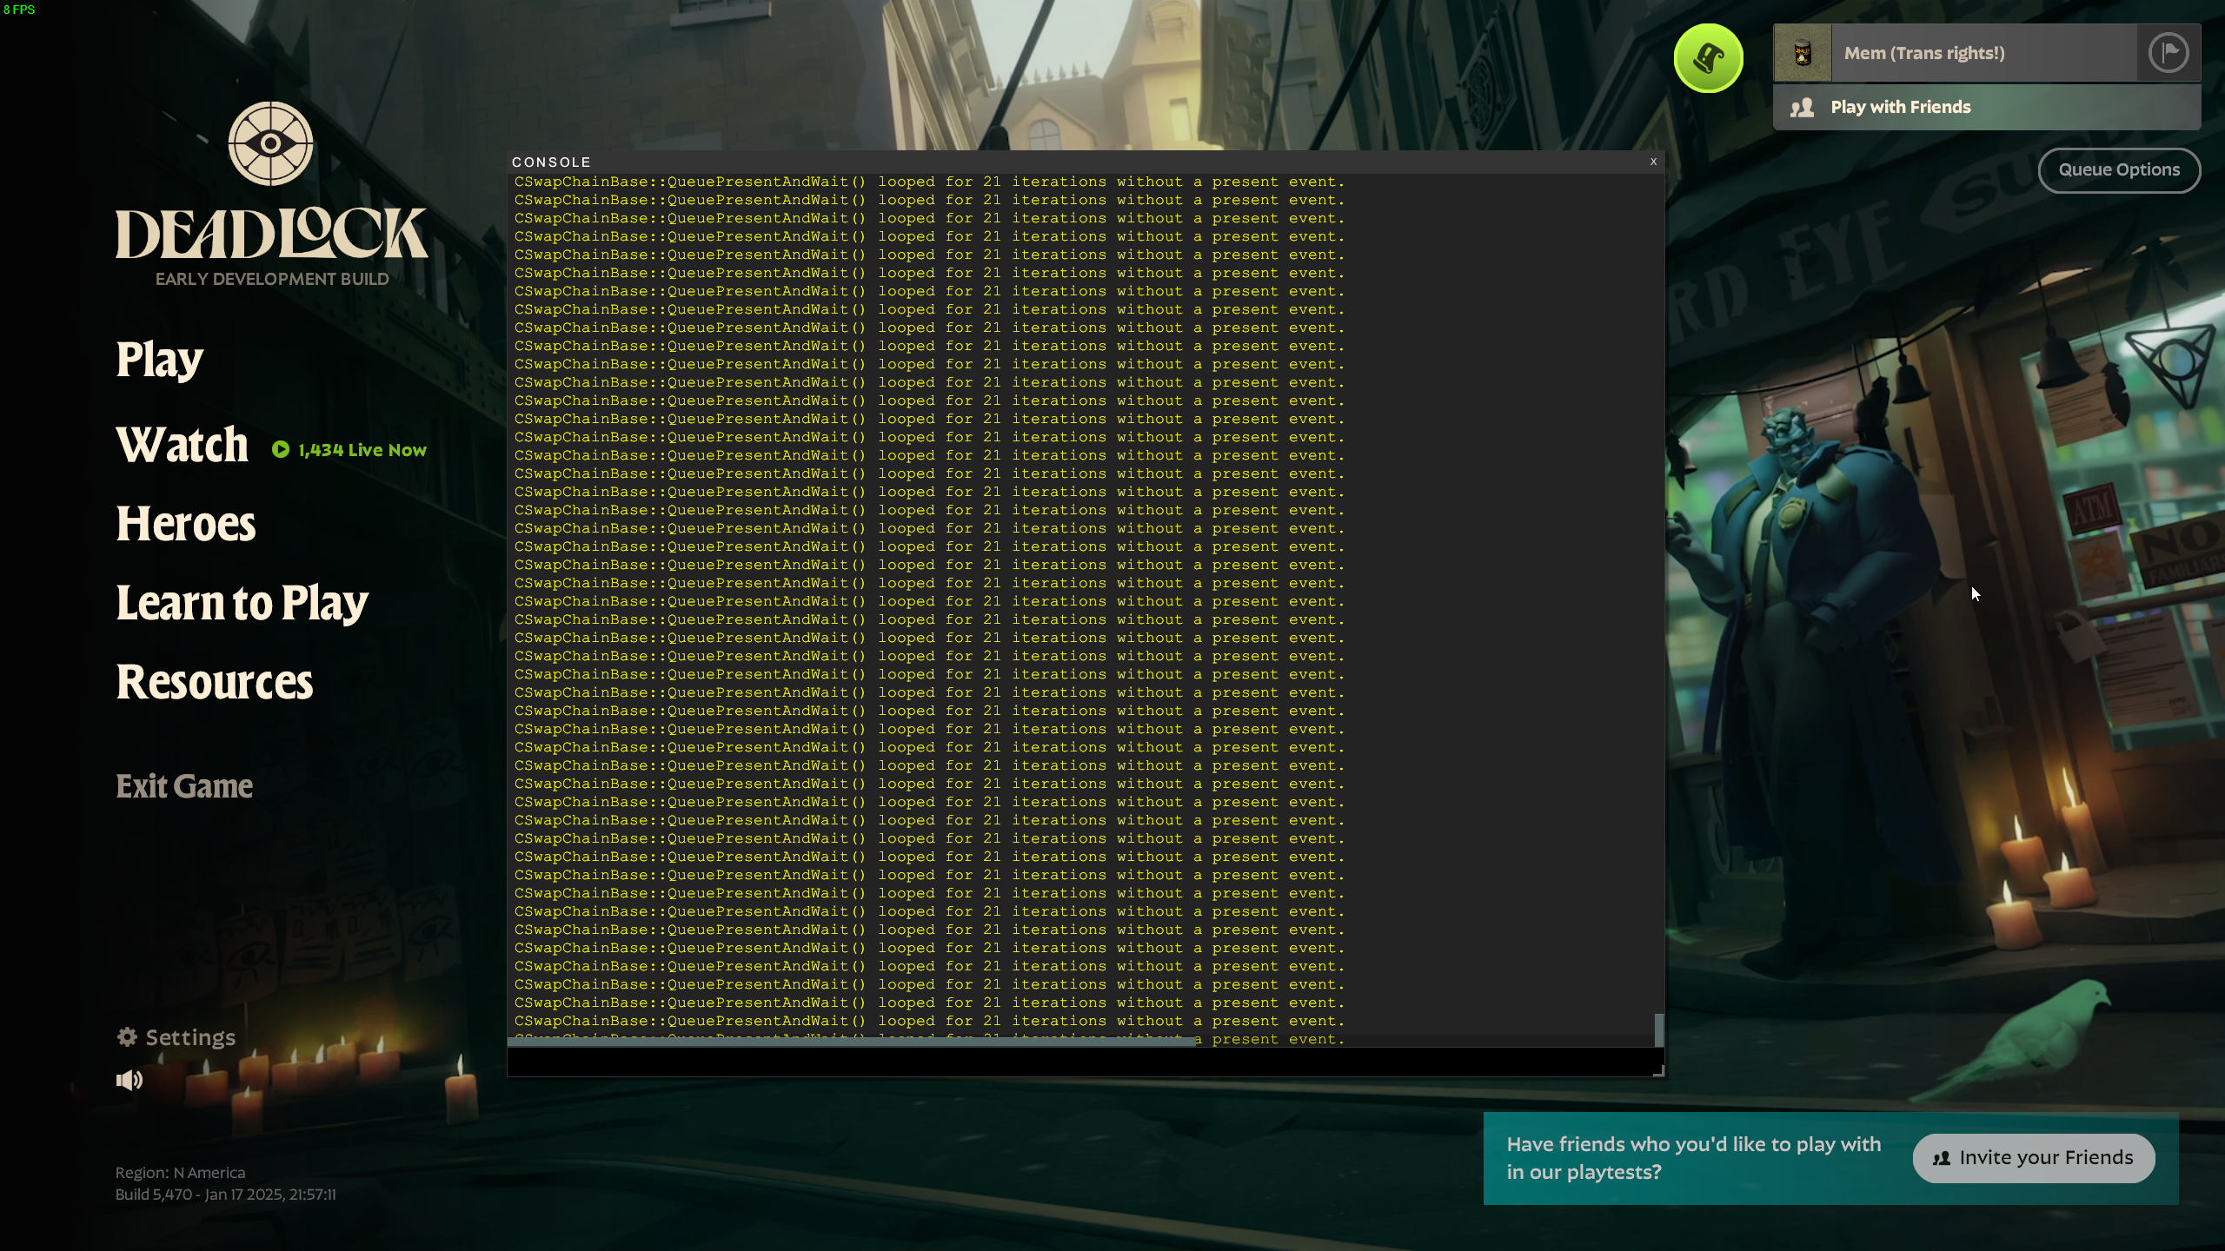Viewport: 2225px width, 1251px height.
Task: Open the Watch menu
Action: click(183, 445)
